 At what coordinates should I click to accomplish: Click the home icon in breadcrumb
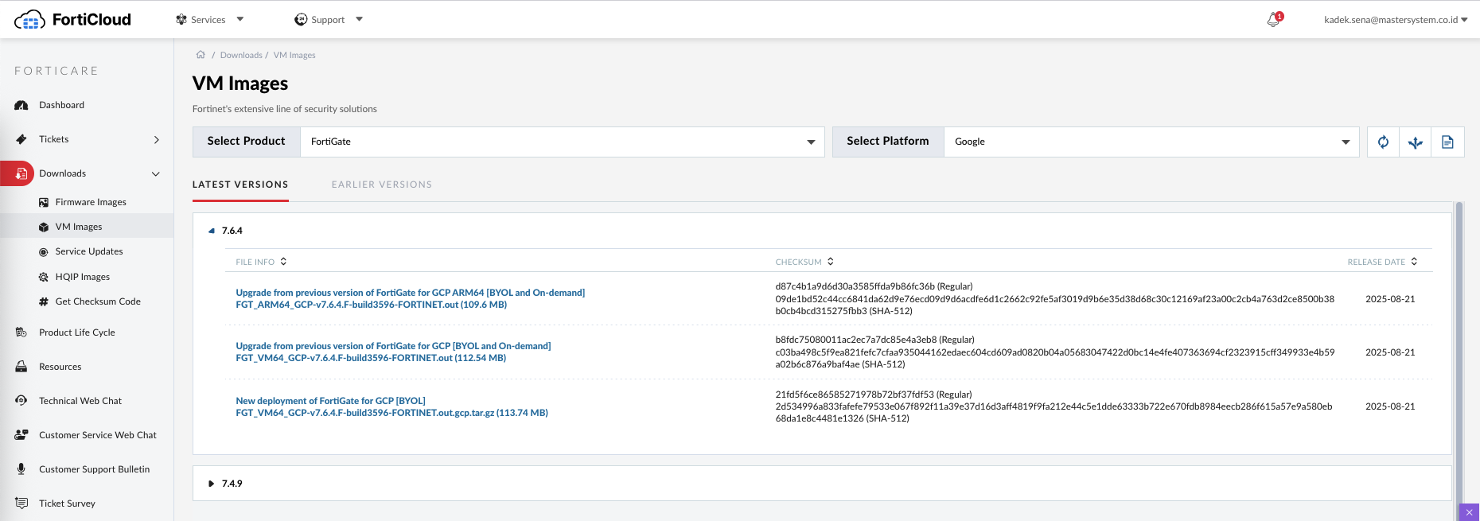click(x=201, y=55)
